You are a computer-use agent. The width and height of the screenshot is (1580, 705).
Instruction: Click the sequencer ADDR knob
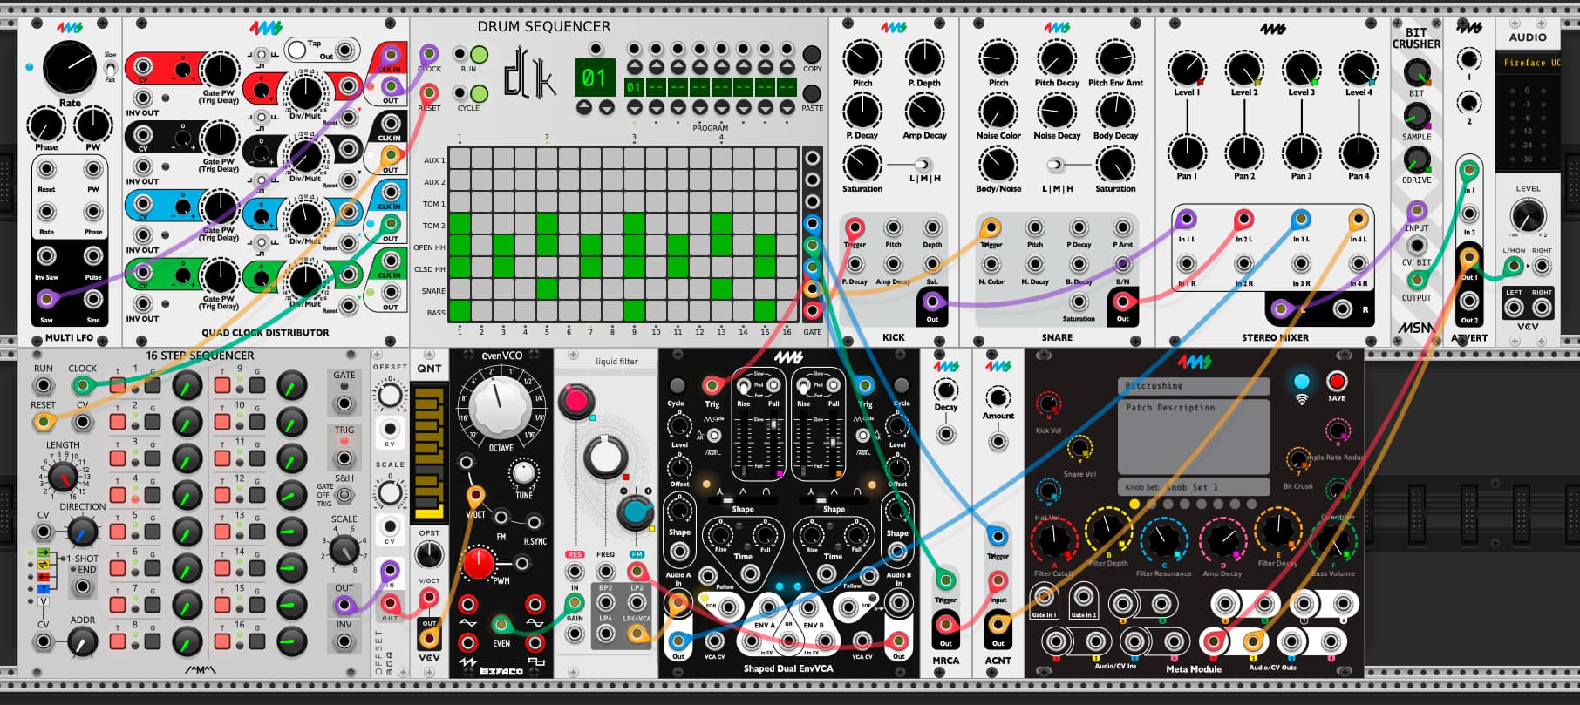(82, 642)
